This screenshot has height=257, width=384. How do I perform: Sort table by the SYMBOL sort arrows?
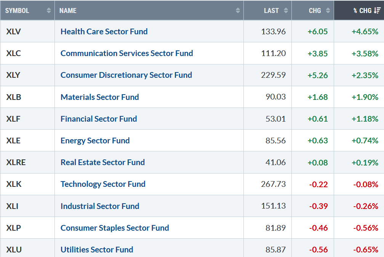[x=49, y=11]
